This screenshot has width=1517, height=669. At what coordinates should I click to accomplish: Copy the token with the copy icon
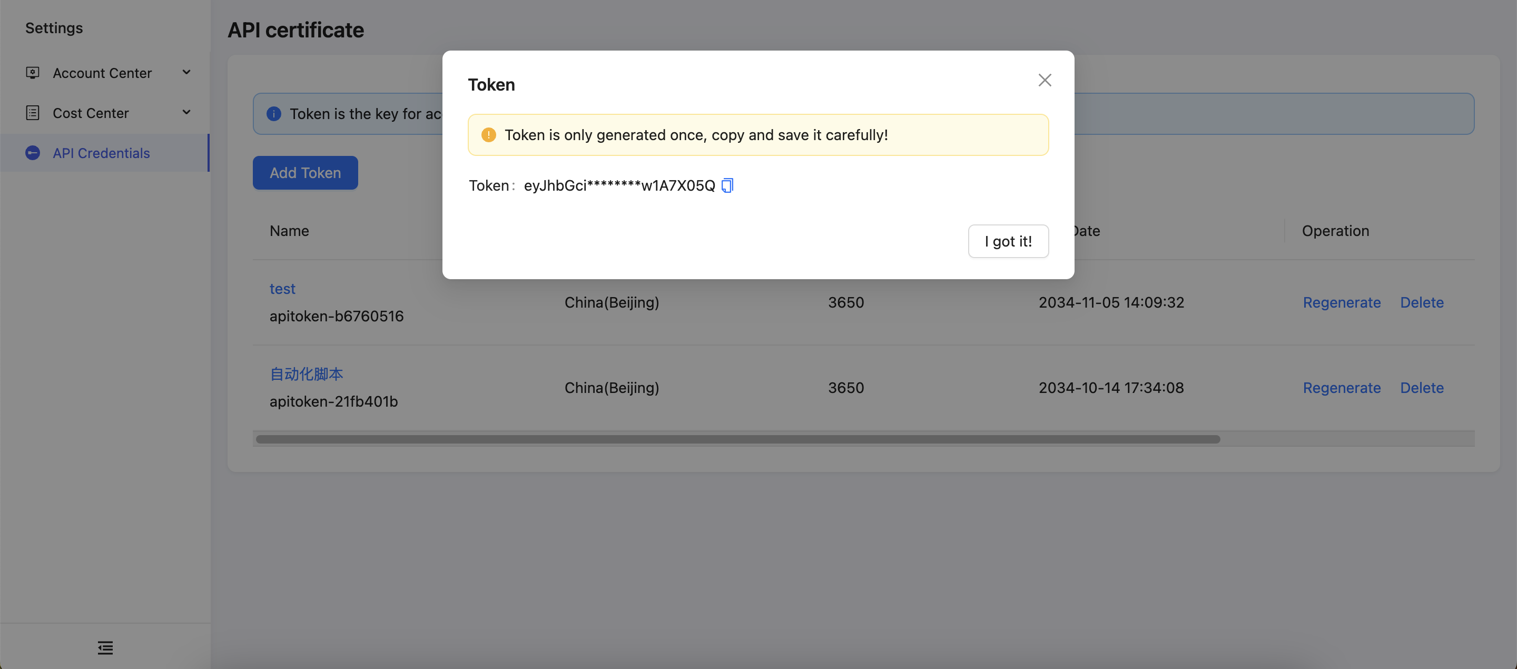[727, 185]
